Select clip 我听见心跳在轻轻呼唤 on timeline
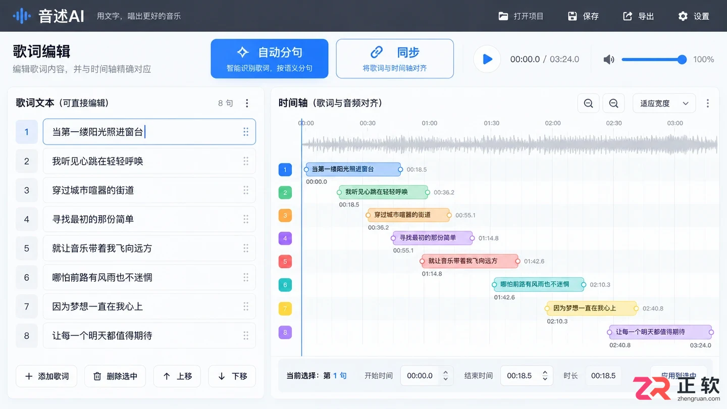Image resolution: width=727 pixels, height=409 pixels. pyautogui.click(x=383, y=192)
